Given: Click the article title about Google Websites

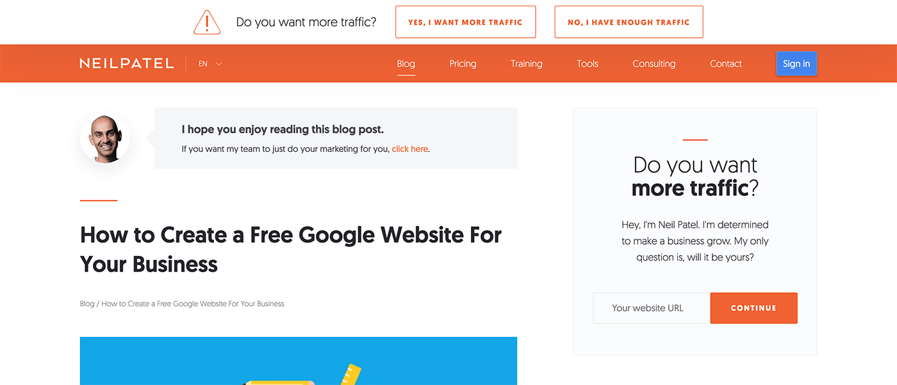Looking at the screenshot, I should point(290,249).
